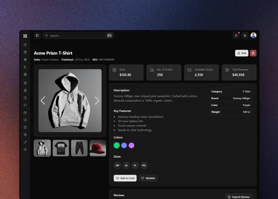The image size is (278, 199).
Task: Toggle the sidebar panel button
Action: pyautogui.click(x=37, y=35)
